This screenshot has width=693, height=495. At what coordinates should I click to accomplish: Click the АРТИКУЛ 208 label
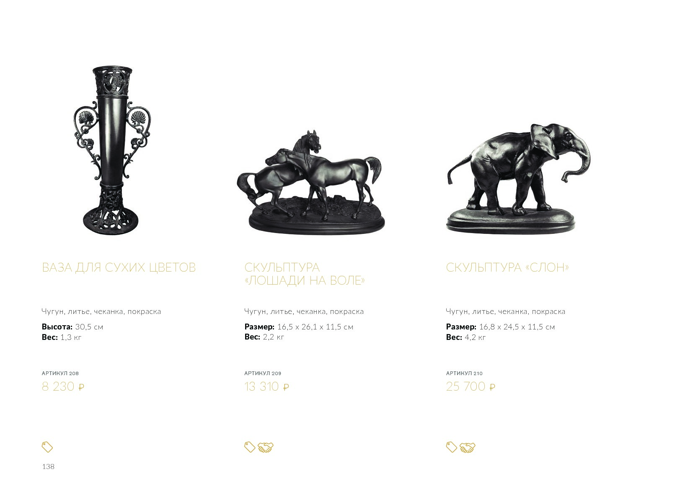pos(60,373)
